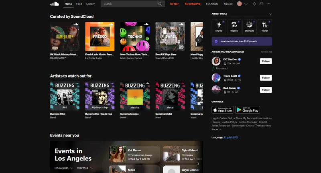Click Try Artist Pro link
321x173 pixels.
pos(193,4)
